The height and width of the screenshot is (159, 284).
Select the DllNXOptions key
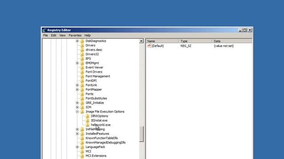(99, 116)
